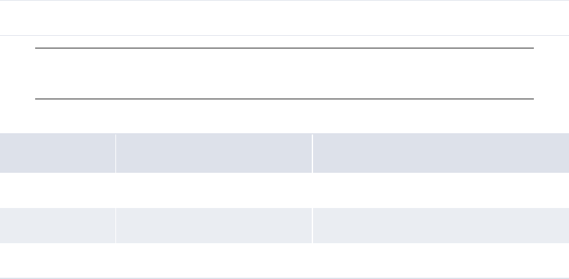Select first white row's last column cell
569x279 pixels.
440,190
